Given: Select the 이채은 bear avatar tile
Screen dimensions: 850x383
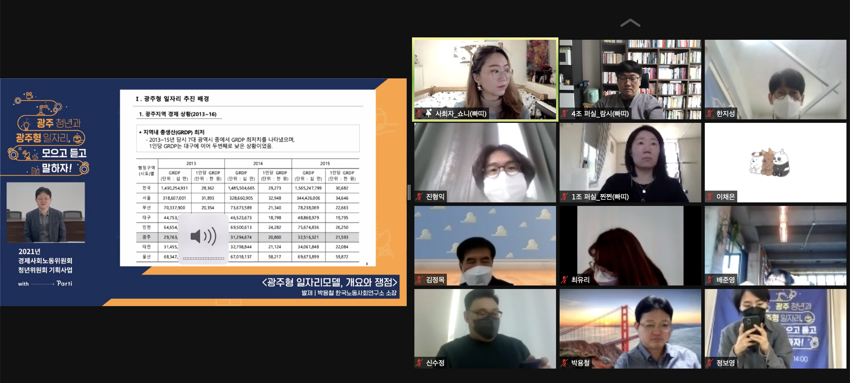Looking at the screenshot, I should click(775, 162).
